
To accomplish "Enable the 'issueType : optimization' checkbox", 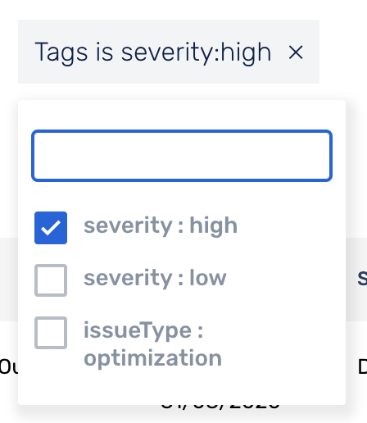I will click(x=51, y=333).
